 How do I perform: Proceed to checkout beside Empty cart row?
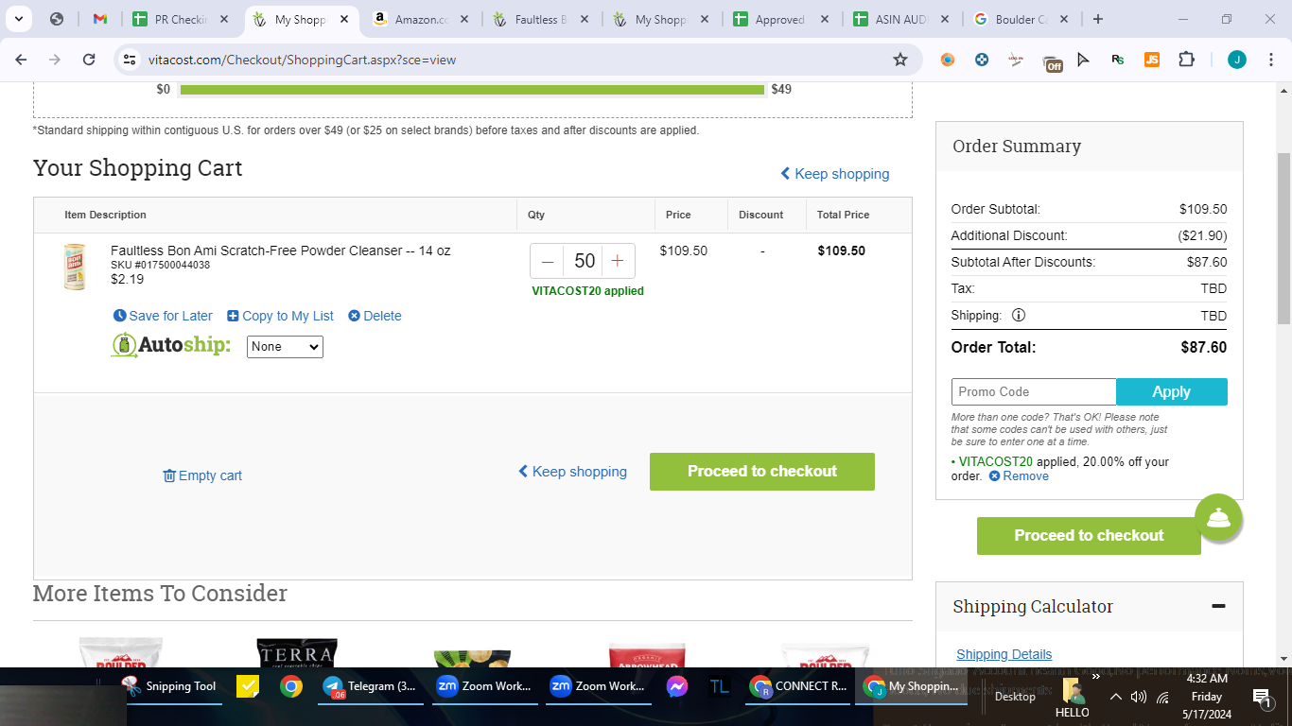762,472
